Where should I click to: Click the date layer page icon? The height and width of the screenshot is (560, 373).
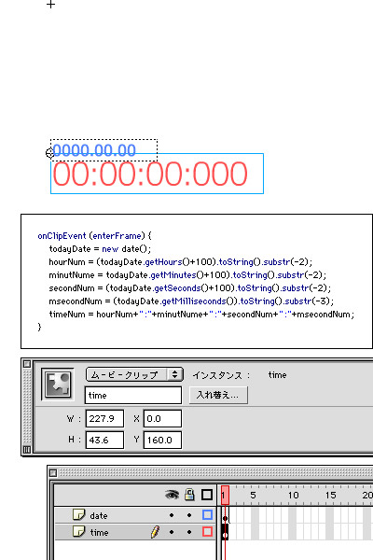tap(78, 514)
